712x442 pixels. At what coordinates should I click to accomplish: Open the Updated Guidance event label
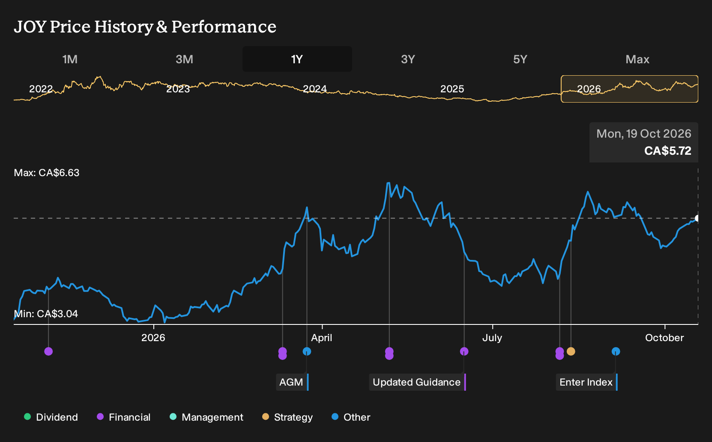pyautogui.click(x=417, y=382)
